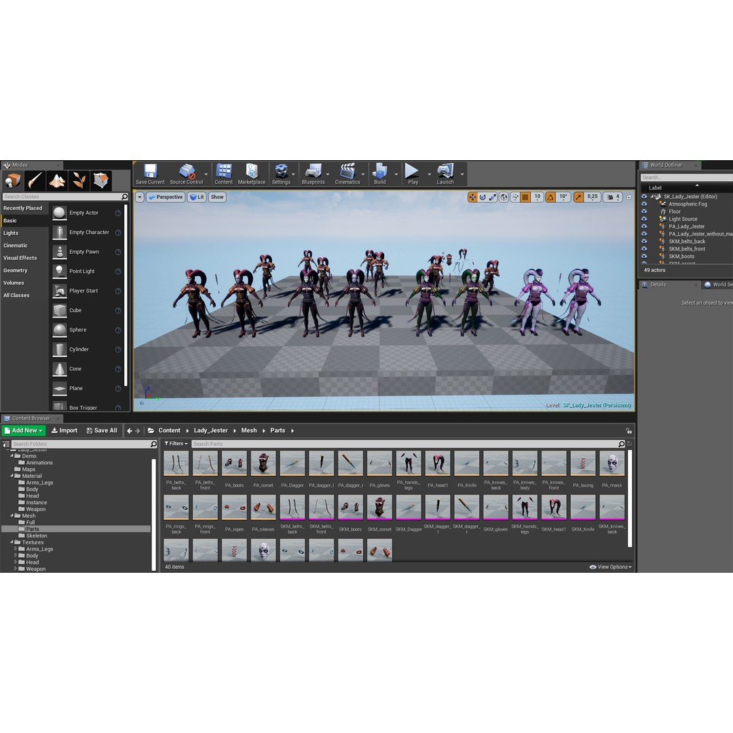Maximize the viewport with the corner icon
This screenshot has width=733, height=733.
(628, 198)
